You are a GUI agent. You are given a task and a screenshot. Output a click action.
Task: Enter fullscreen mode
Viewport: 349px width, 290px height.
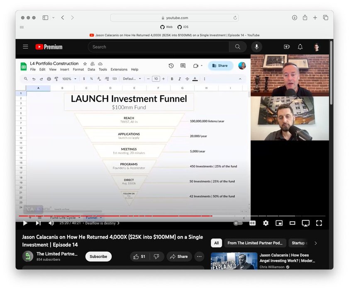[319, 223]
